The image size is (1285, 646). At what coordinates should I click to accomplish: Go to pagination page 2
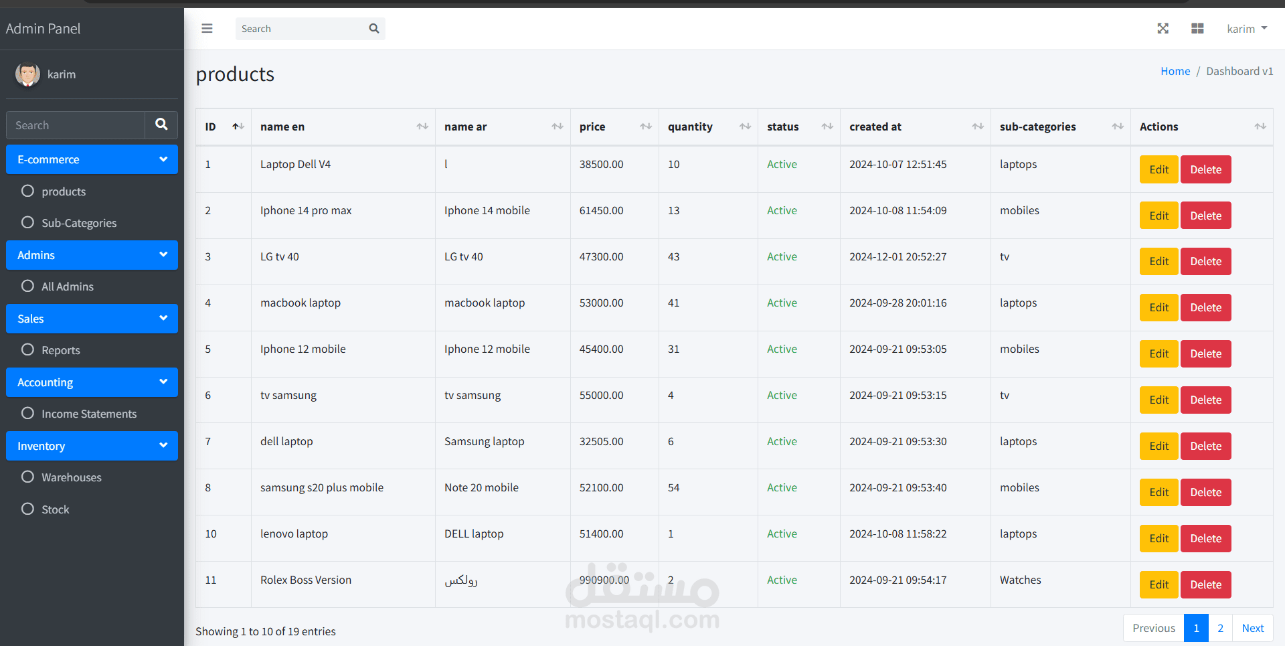[1220, 628]
